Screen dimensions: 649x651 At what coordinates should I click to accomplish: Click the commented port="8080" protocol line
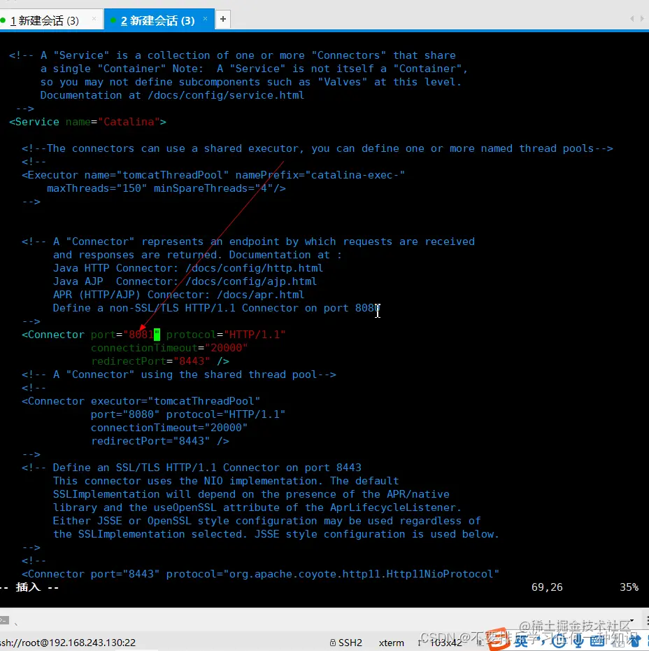[x=188, y=414]
